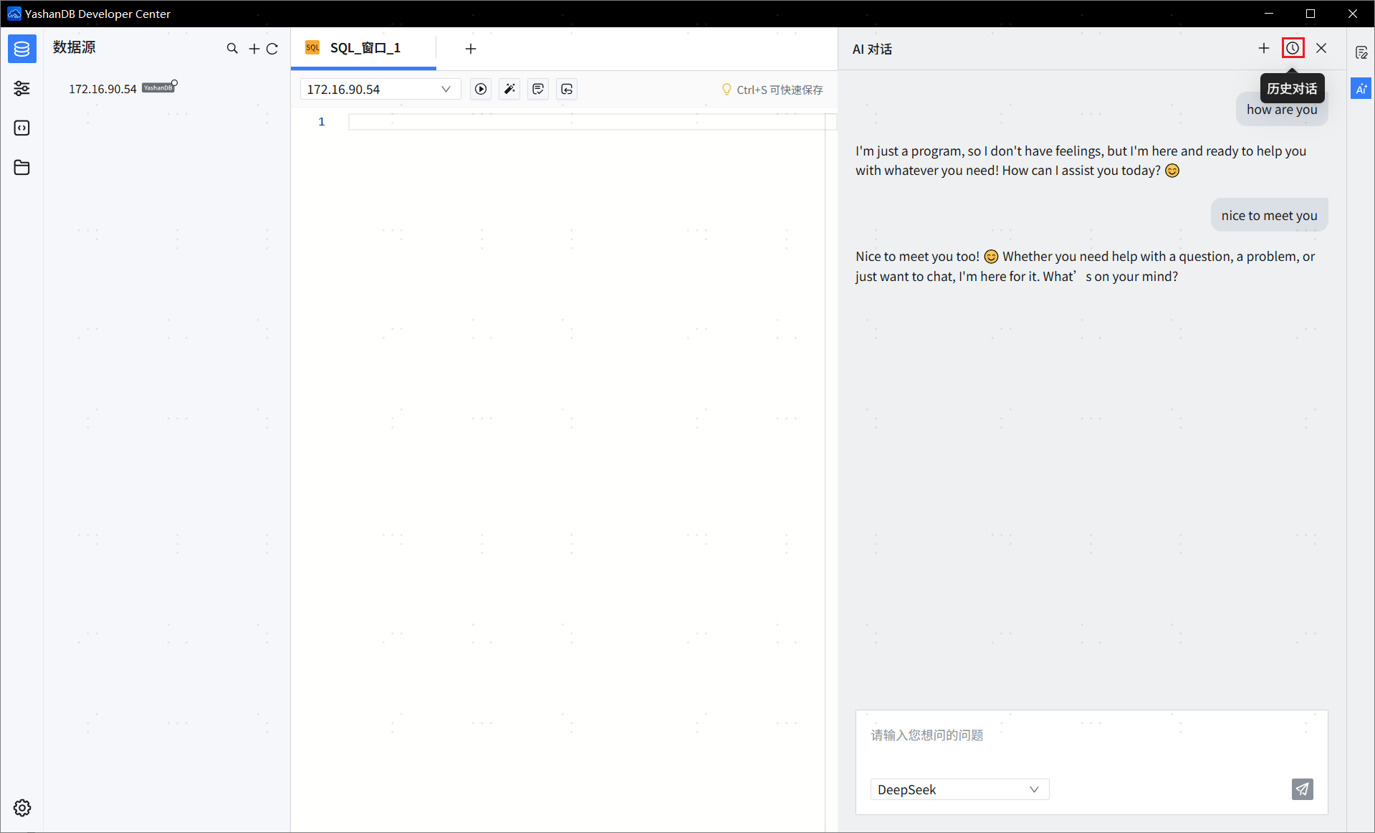Start a new AI conversation
This screenshot has width=1375, height=833.
click(x=1264, y=48)
